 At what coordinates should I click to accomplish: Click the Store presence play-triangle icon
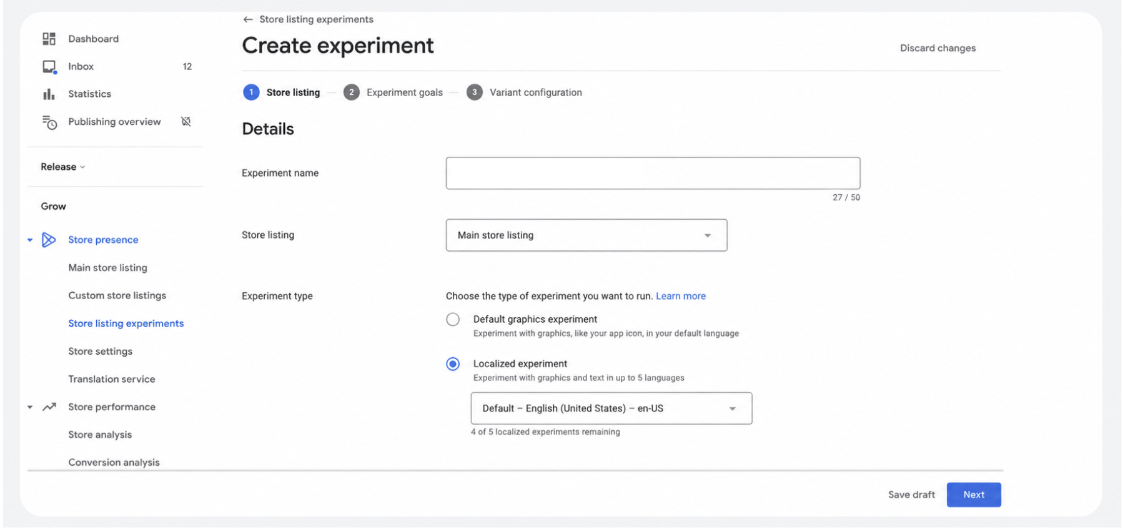(x=49, y=240)
